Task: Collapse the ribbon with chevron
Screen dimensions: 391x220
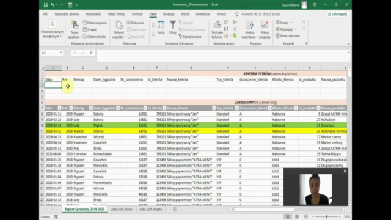Action: pyautogui.click(x=349, y=44)
